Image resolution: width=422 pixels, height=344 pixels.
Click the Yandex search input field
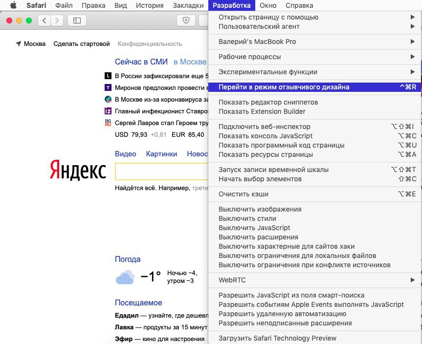(x=162, y=172)
